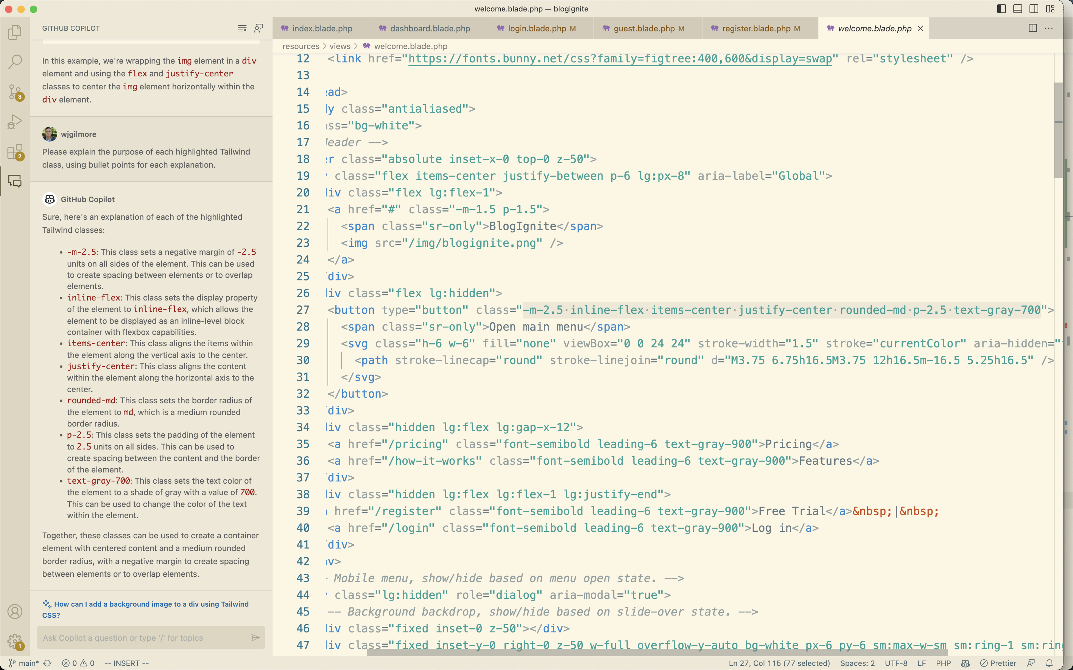
Task: Click the 'Pricing' link text on line 35
Action: coord(789,444)
